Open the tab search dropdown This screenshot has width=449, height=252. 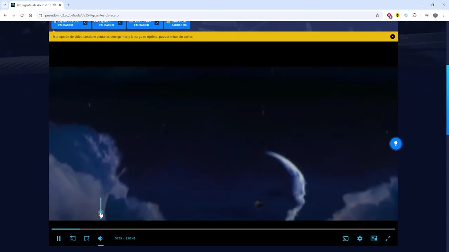tap(5, 5)
